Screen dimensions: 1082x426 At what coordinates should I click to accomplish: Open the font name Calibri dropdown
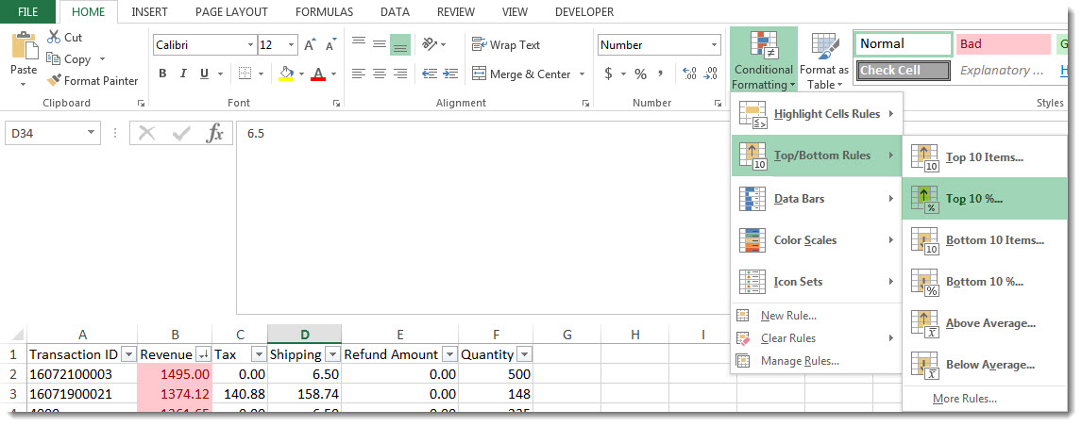tap(250, 45)
